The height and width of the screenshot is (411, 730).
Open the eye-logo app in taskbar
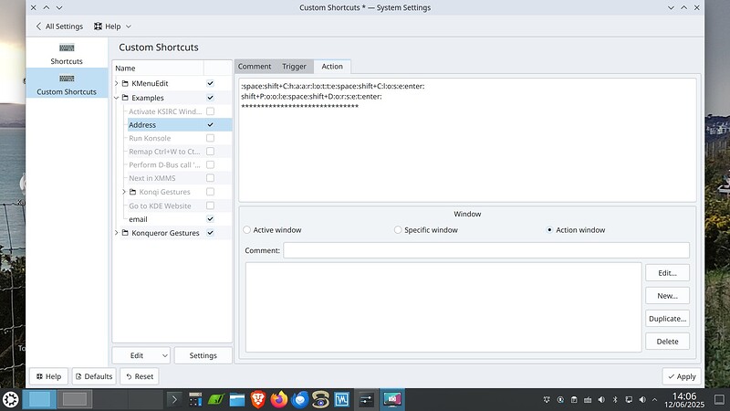click(x=321, y=399)
